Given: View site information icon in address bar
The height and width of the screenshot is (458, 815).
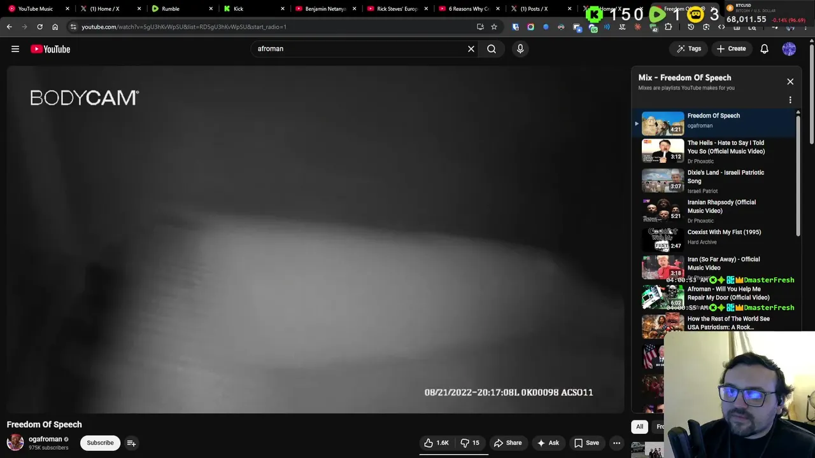Looking at the screenshot, I should pos(73,27).
